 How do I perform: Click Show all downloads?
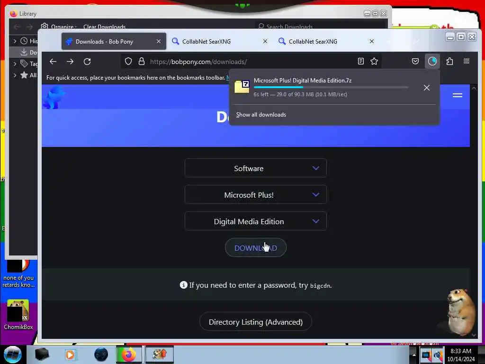point(261,115)
